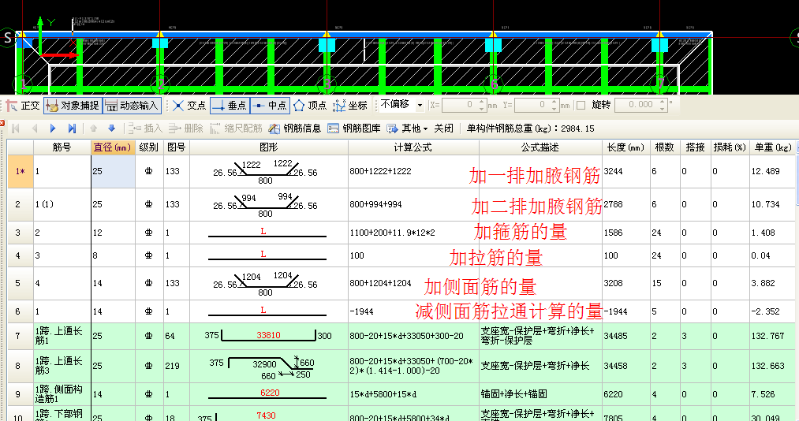Move row down blue arrow icon

click(111, 129)
